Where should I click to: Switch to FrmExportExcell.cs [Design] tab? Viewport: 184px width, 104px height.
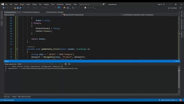tap(55, 12)
